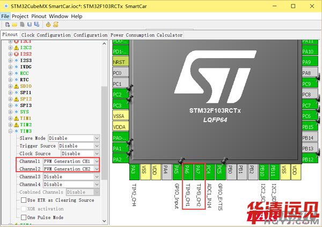322x227 pixels.
Task: Click the Save Project As icon
Action: click(36, 25)
